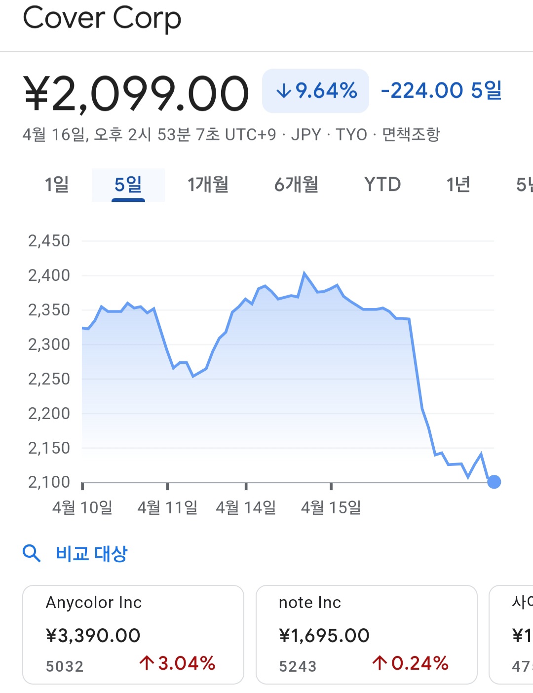This screenshot has width=533, height=693.
Task: Click the 4월 15일 date axis label
Action: pyautogui.click(x=331, y=507)
